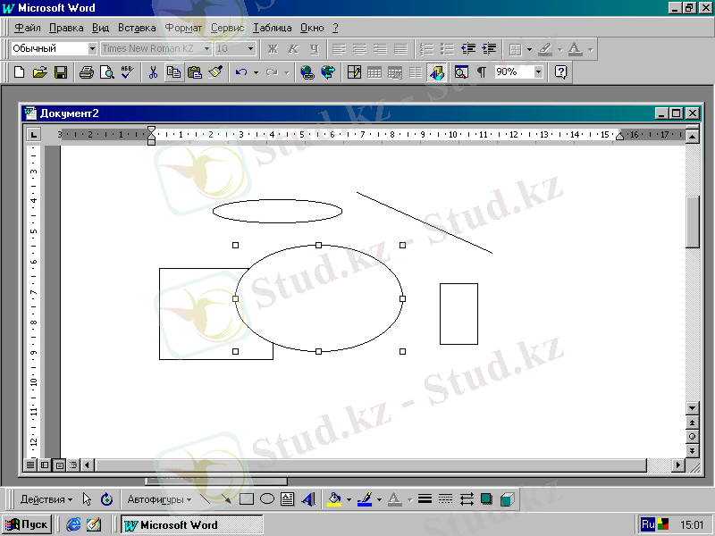Align text right

click(x=380, y=49)
